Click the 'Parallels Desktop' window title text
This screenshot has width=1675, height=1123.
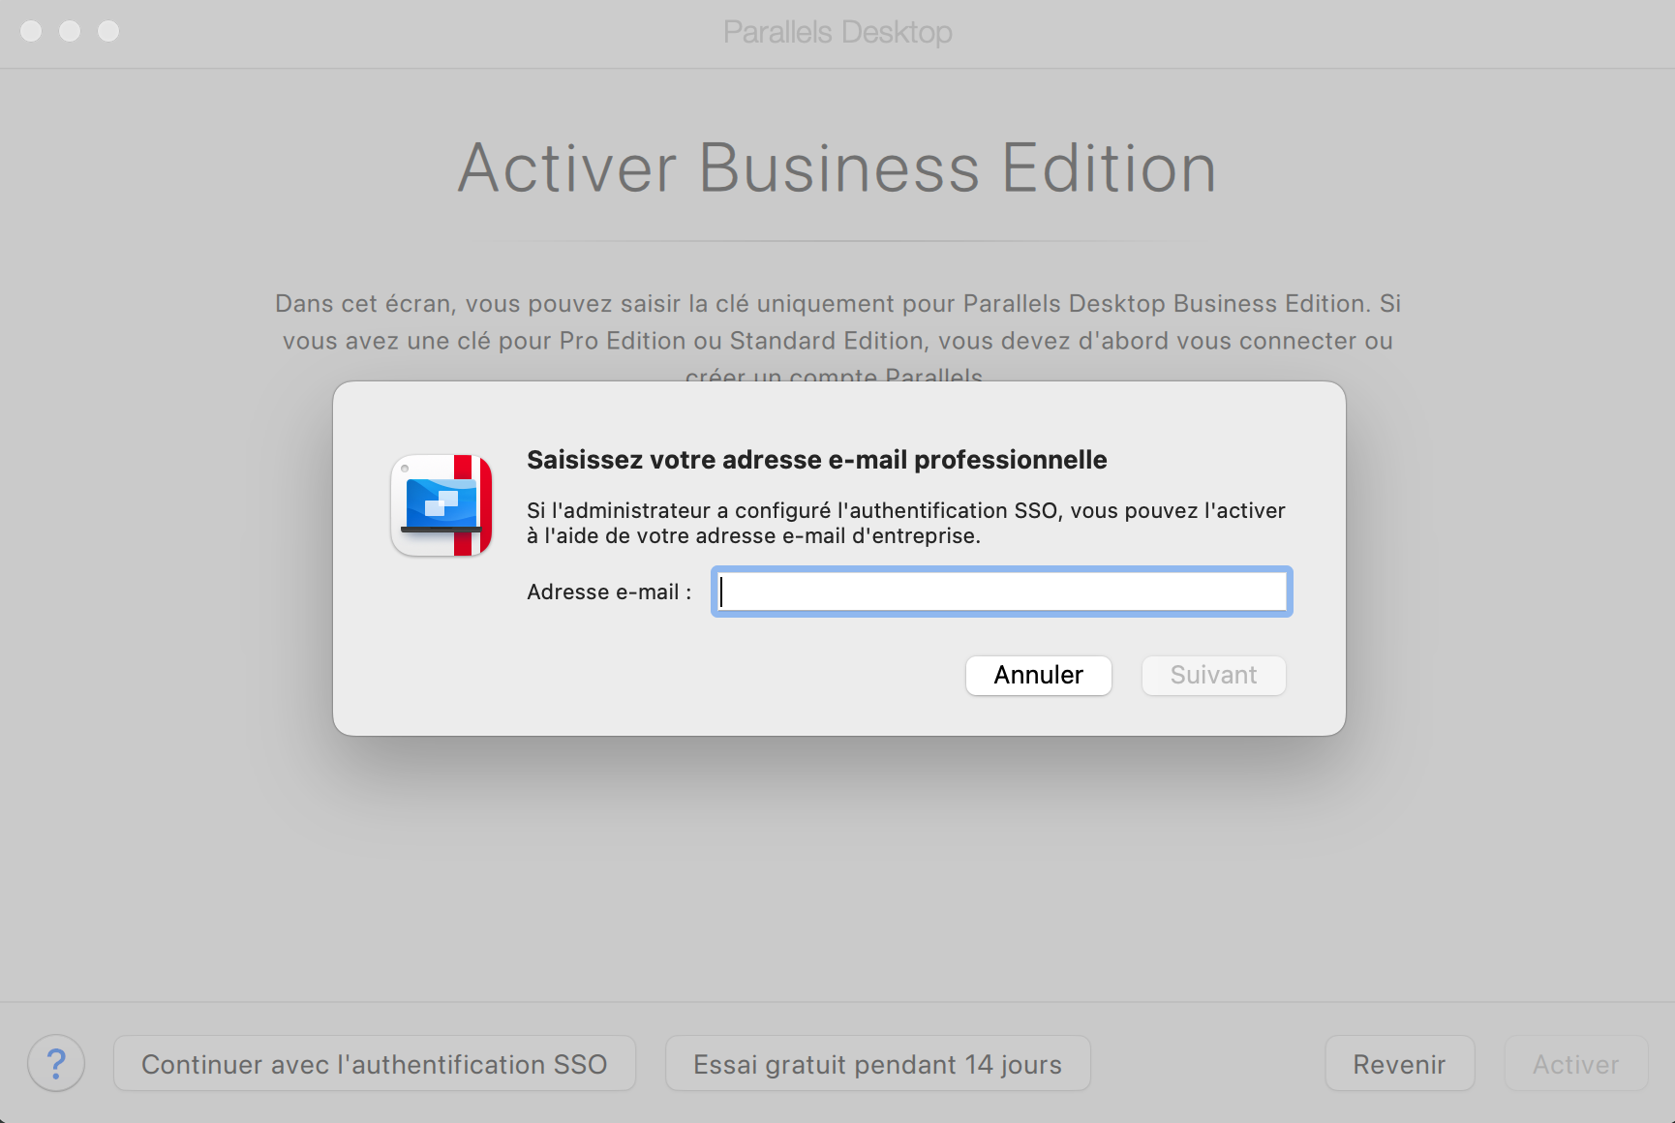pyautogui.click(x=837, y=32)
